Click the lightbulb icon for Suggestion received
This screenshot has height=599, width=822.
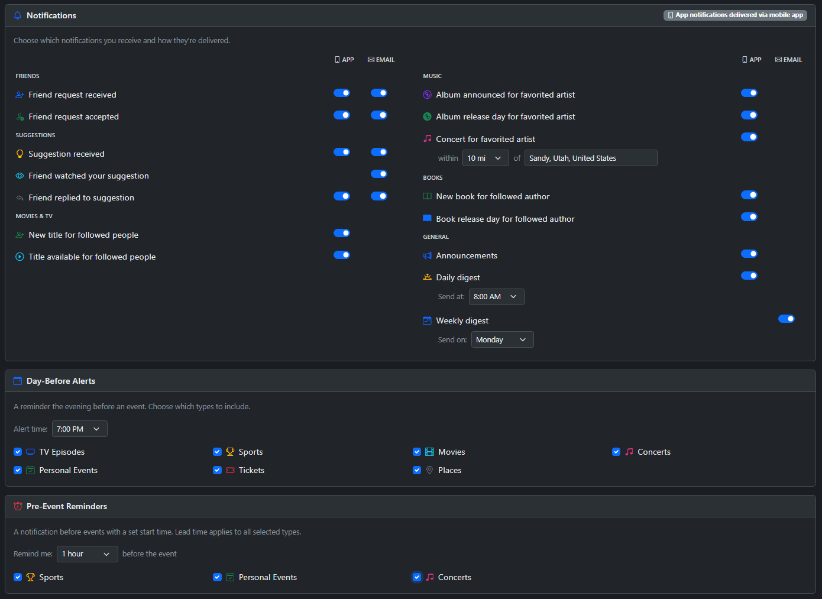[x=20, y=154]
